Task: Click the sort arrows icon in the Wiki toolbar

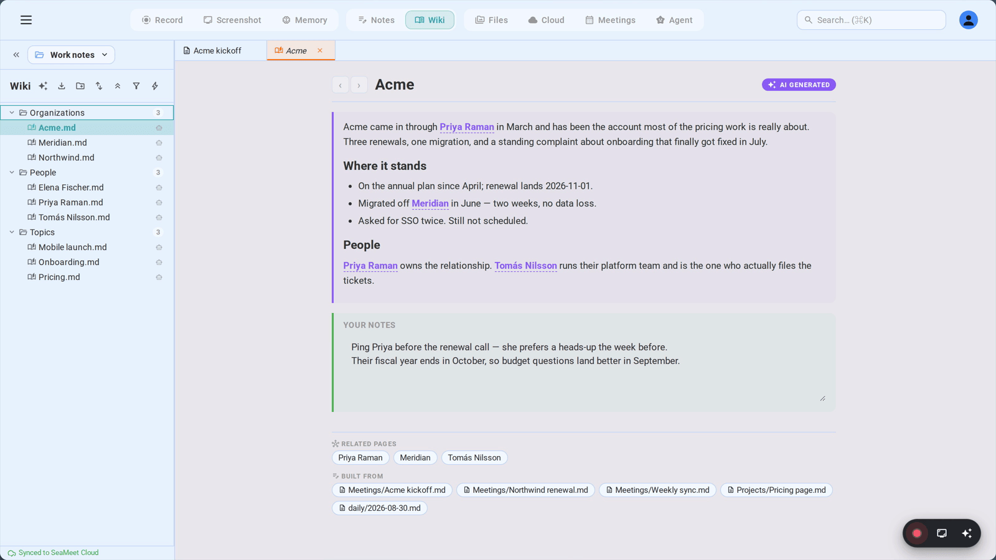Action: [99, 86]
